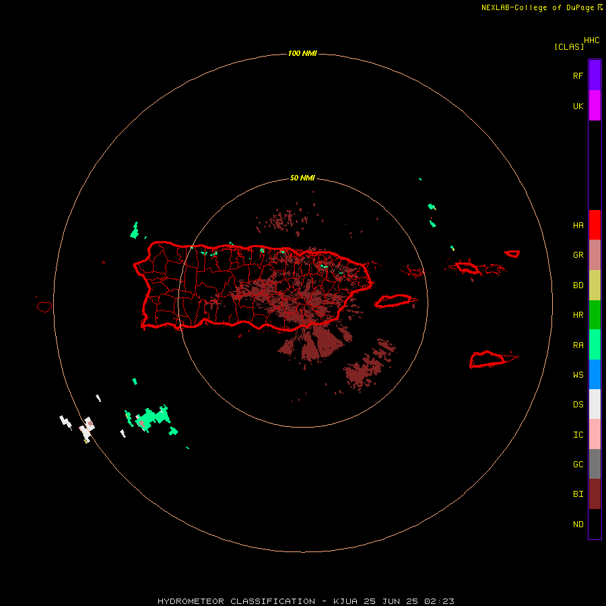606x606 pixels.
Task: Click the HR legend label
Action: click(x=578, y=315)
